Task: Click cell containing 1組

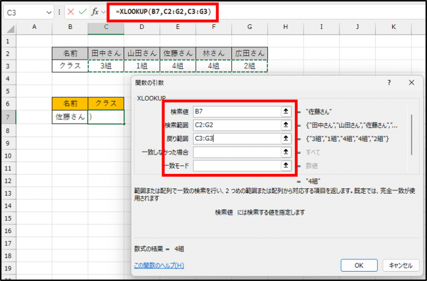Action: (x=142, y=66)
